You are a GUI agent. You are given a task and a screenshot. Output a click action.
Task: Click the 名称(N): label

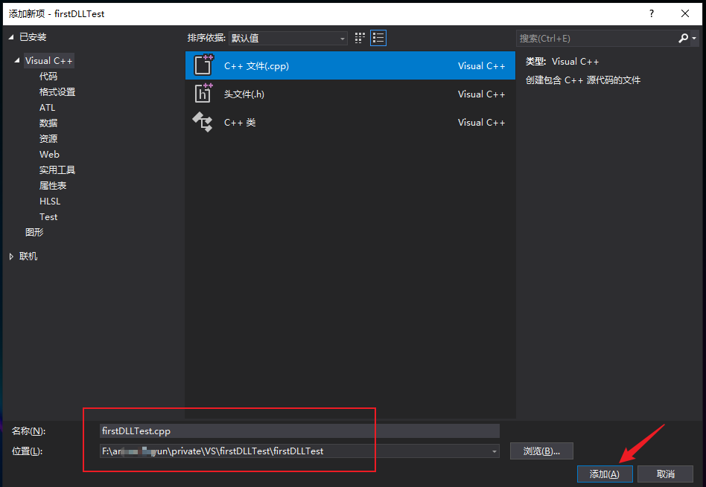28,430
